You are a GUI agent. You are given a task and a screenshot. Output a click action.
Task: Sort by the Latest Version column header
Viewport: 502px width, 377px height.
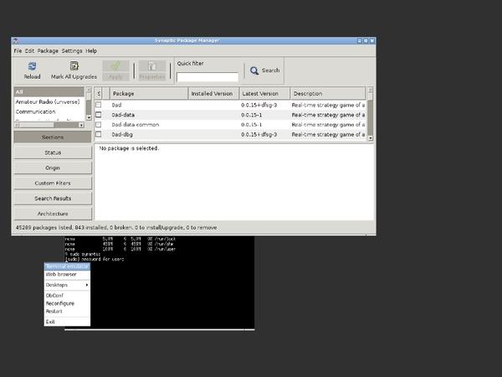(x=264, y=94)
